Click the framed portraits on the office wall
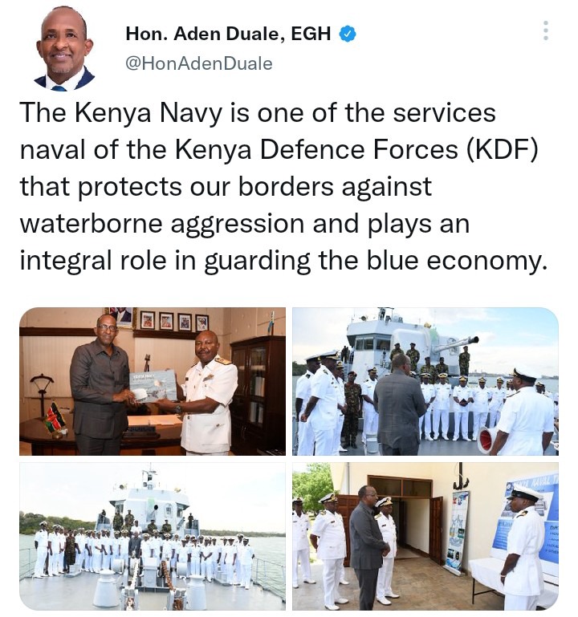578x617 pixels. [x=174, y=320]
